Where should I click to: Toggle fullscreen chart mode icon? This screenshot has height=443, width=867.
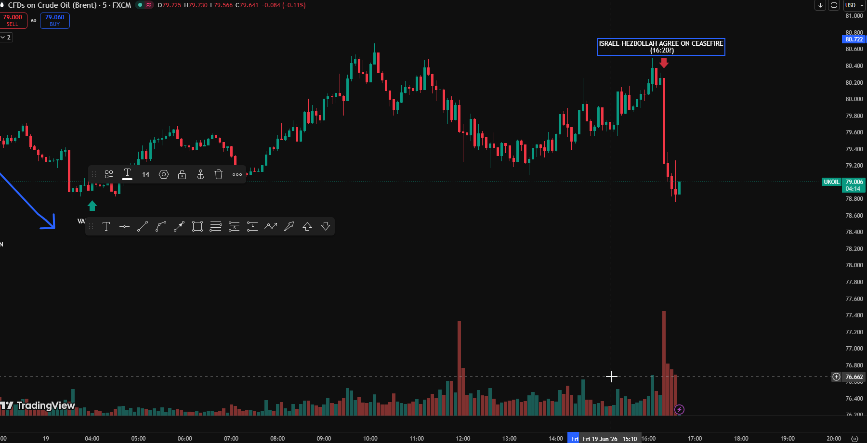tap(834, 5)
